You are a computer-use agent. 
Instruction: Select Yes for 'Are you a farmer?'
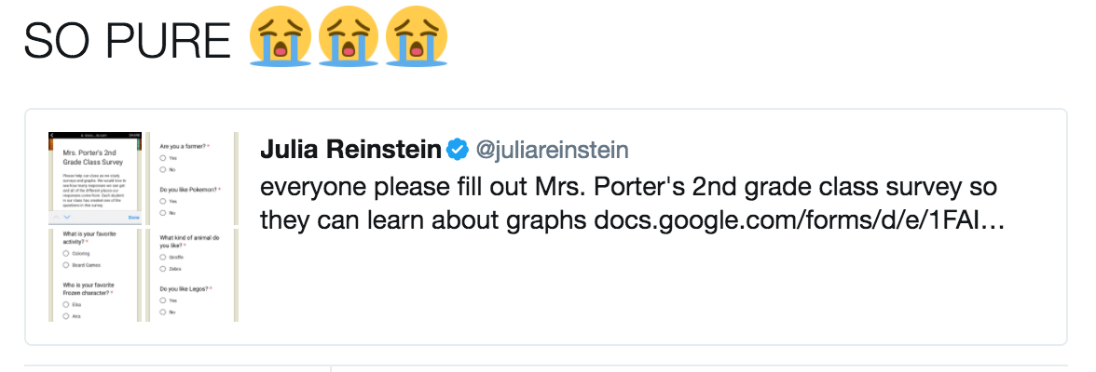click(162, 159)
